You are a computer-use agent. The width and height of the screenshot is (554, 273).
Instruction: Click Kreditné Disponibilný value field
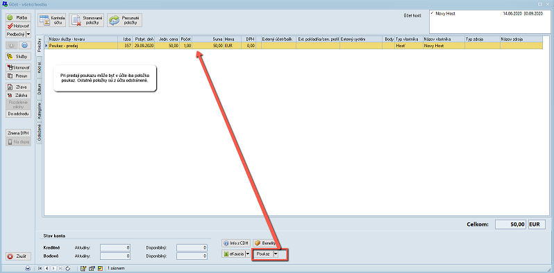click(192, 247)
